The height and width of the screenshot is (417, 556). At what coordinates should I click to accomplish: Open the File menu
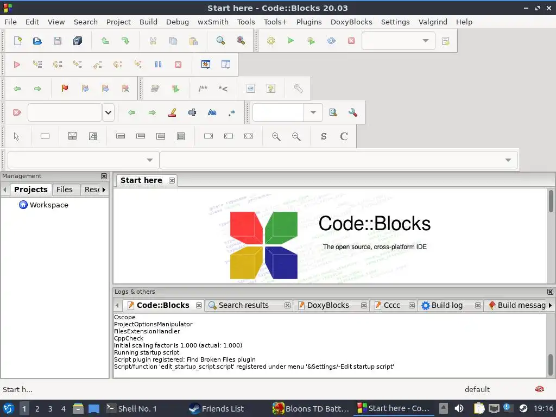pyautogui.click(x=10, y=22)
